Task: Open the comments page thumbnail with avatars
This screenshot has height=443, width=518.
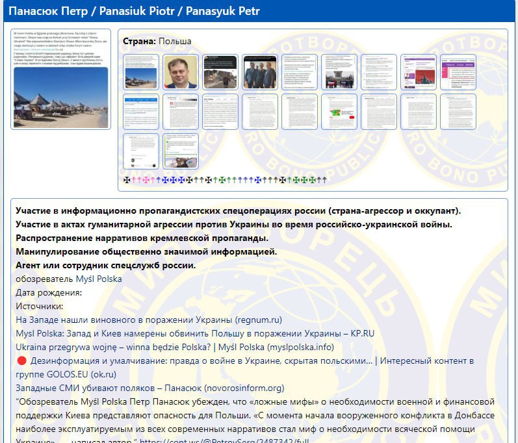Action: [x=141, y=151]
